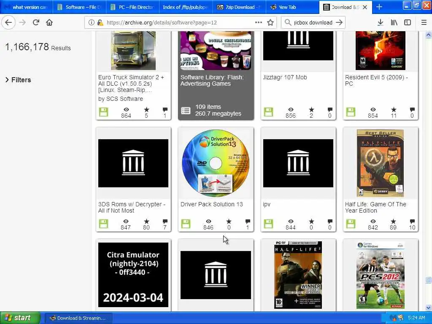This screenshot has height=324, width=432.
Task: Switch to 'Software – File D' tab
Action: tap(79, 7)
